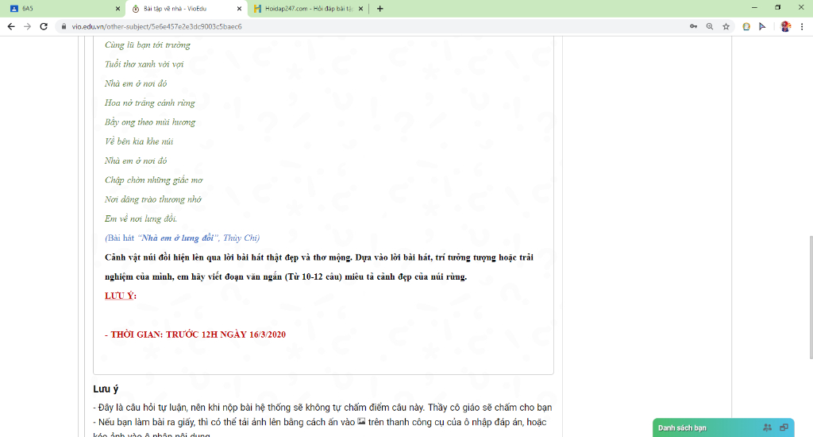Click the page vertical scrollbar thumb
This screenshot has height=437, width=813.
pyautogui.click(x=811, y=297)
